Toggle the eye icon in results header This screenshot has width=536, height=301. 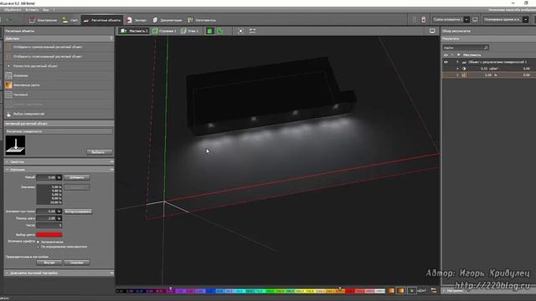pos(446,55)
